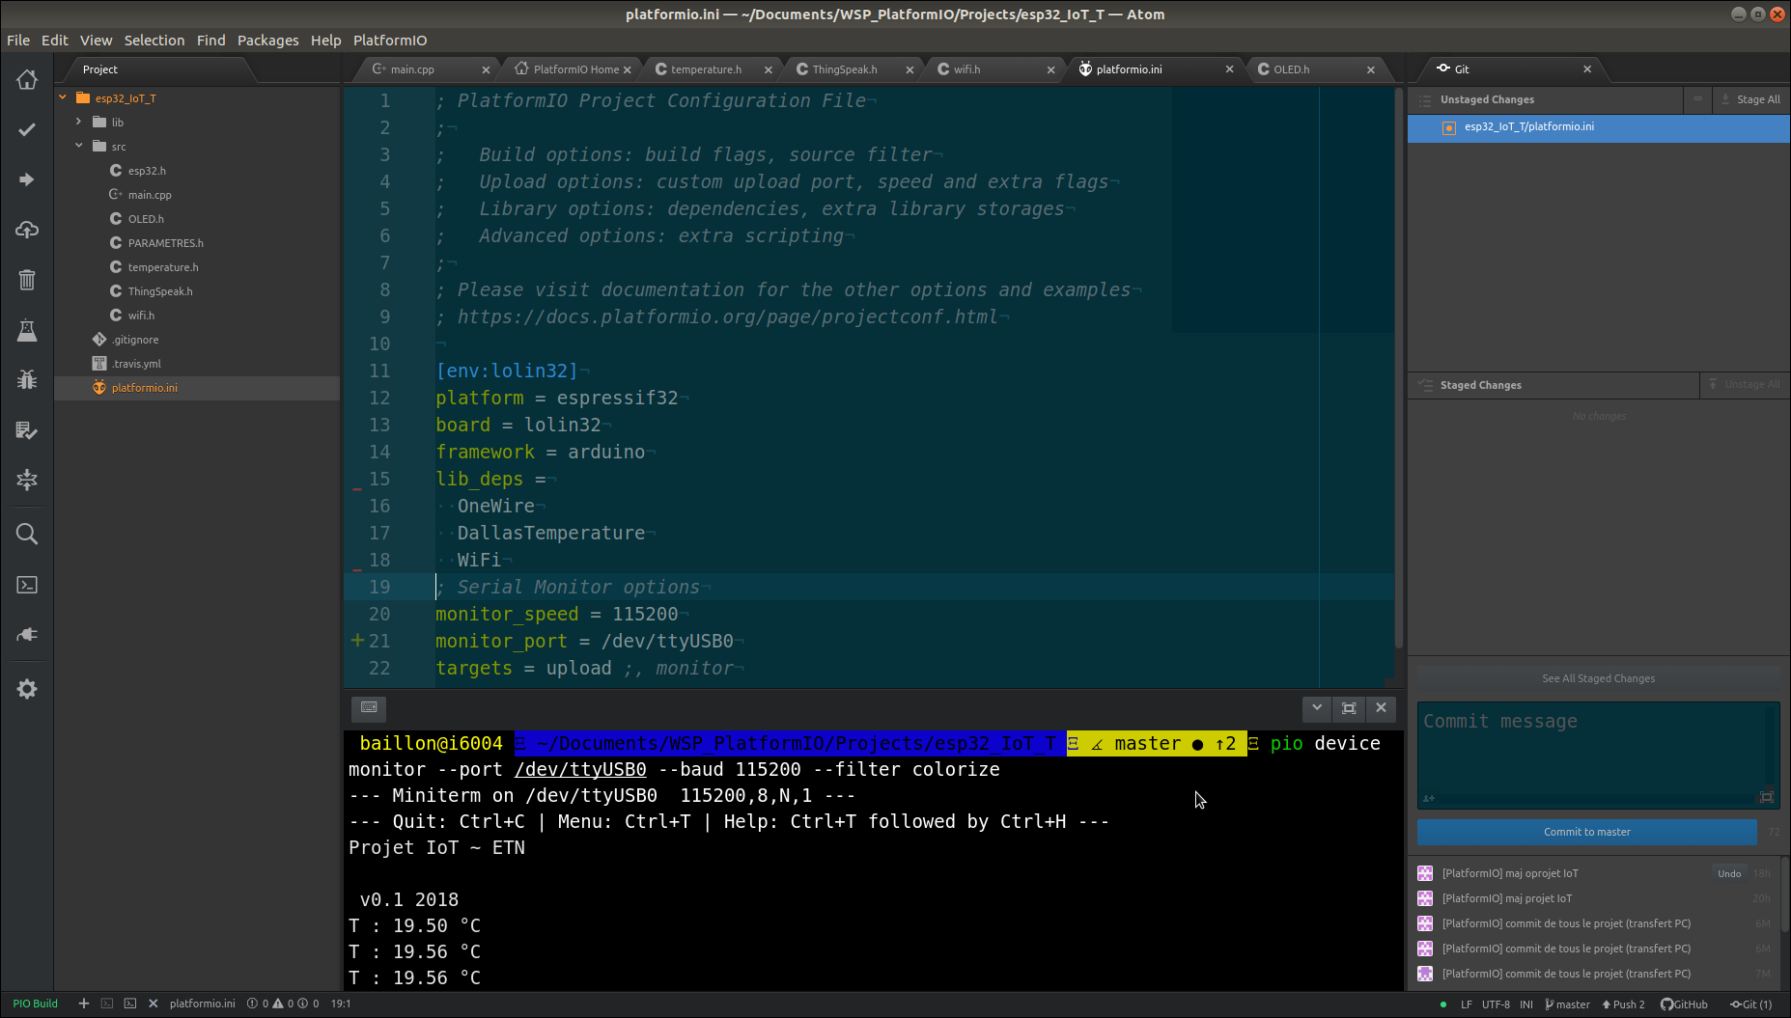Open the PlatformIO menu
The height and width of the screenshot is (1018, 1791).
tap(390, 41)
